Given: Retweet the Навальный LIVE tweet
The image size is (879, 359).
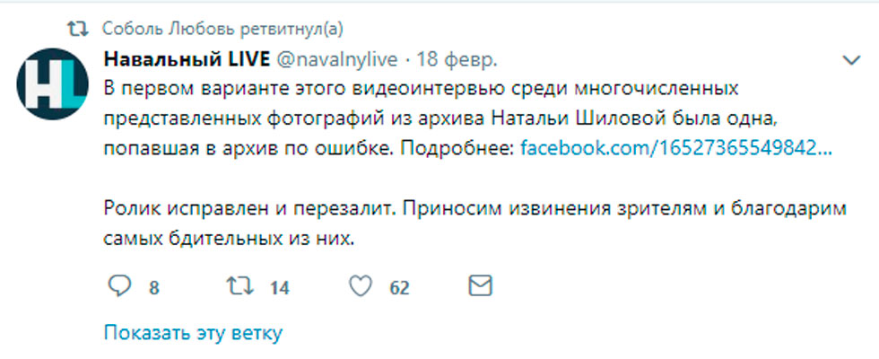Looking at the screenshot, I should coord(239,286).
